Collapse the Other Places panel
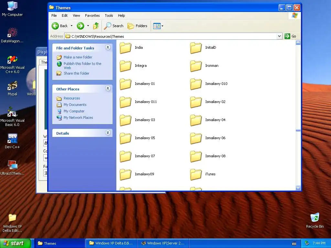This screenshot has height=248, width=331. (x=108, y=88)
